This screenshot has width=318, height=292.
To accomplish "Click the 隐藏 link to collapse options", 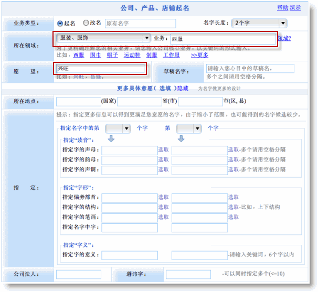I will point(183,88).
